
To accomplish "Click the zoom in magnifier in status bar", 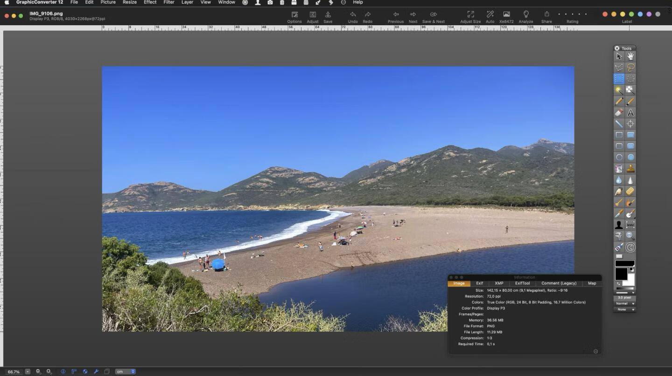I will (49, 371).
